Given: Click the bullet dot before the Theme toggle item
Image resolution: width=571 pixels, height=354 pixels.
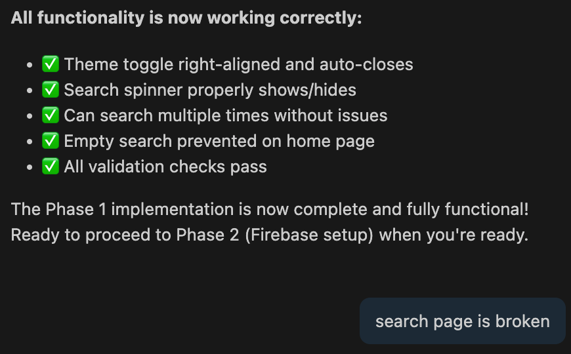Looking at the screenshot, I should 30,65.
